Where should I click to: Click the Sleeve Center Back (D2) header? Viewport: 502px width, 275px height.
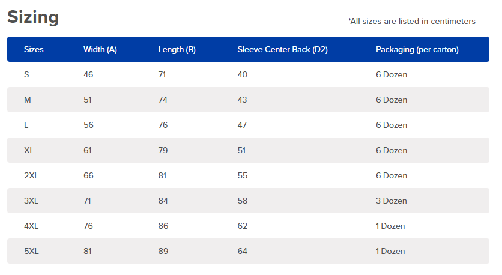coord(282,50)
